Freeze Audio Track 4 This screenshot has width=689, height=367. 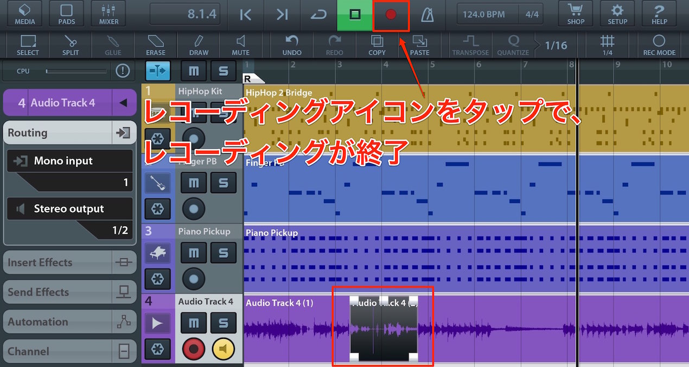(157, 349)
